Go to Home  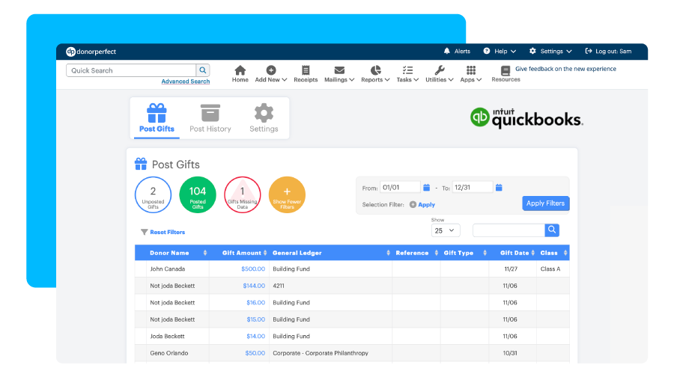[x=240, y=74]
